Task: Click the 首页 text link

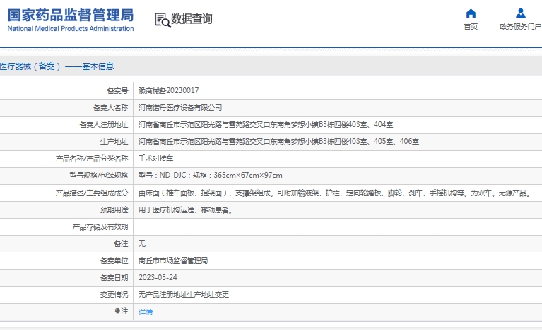Action: click(471, 27)
